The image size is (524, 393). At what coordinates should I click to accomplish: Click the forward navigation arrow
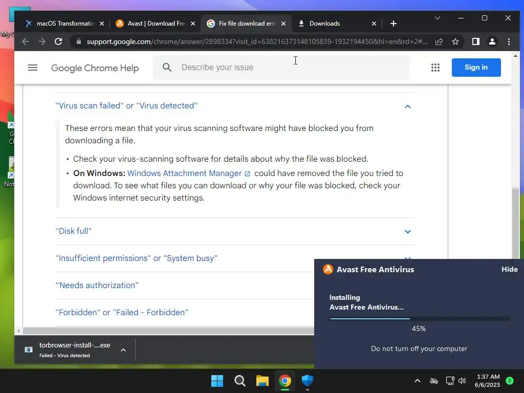[x=42, y=41]
